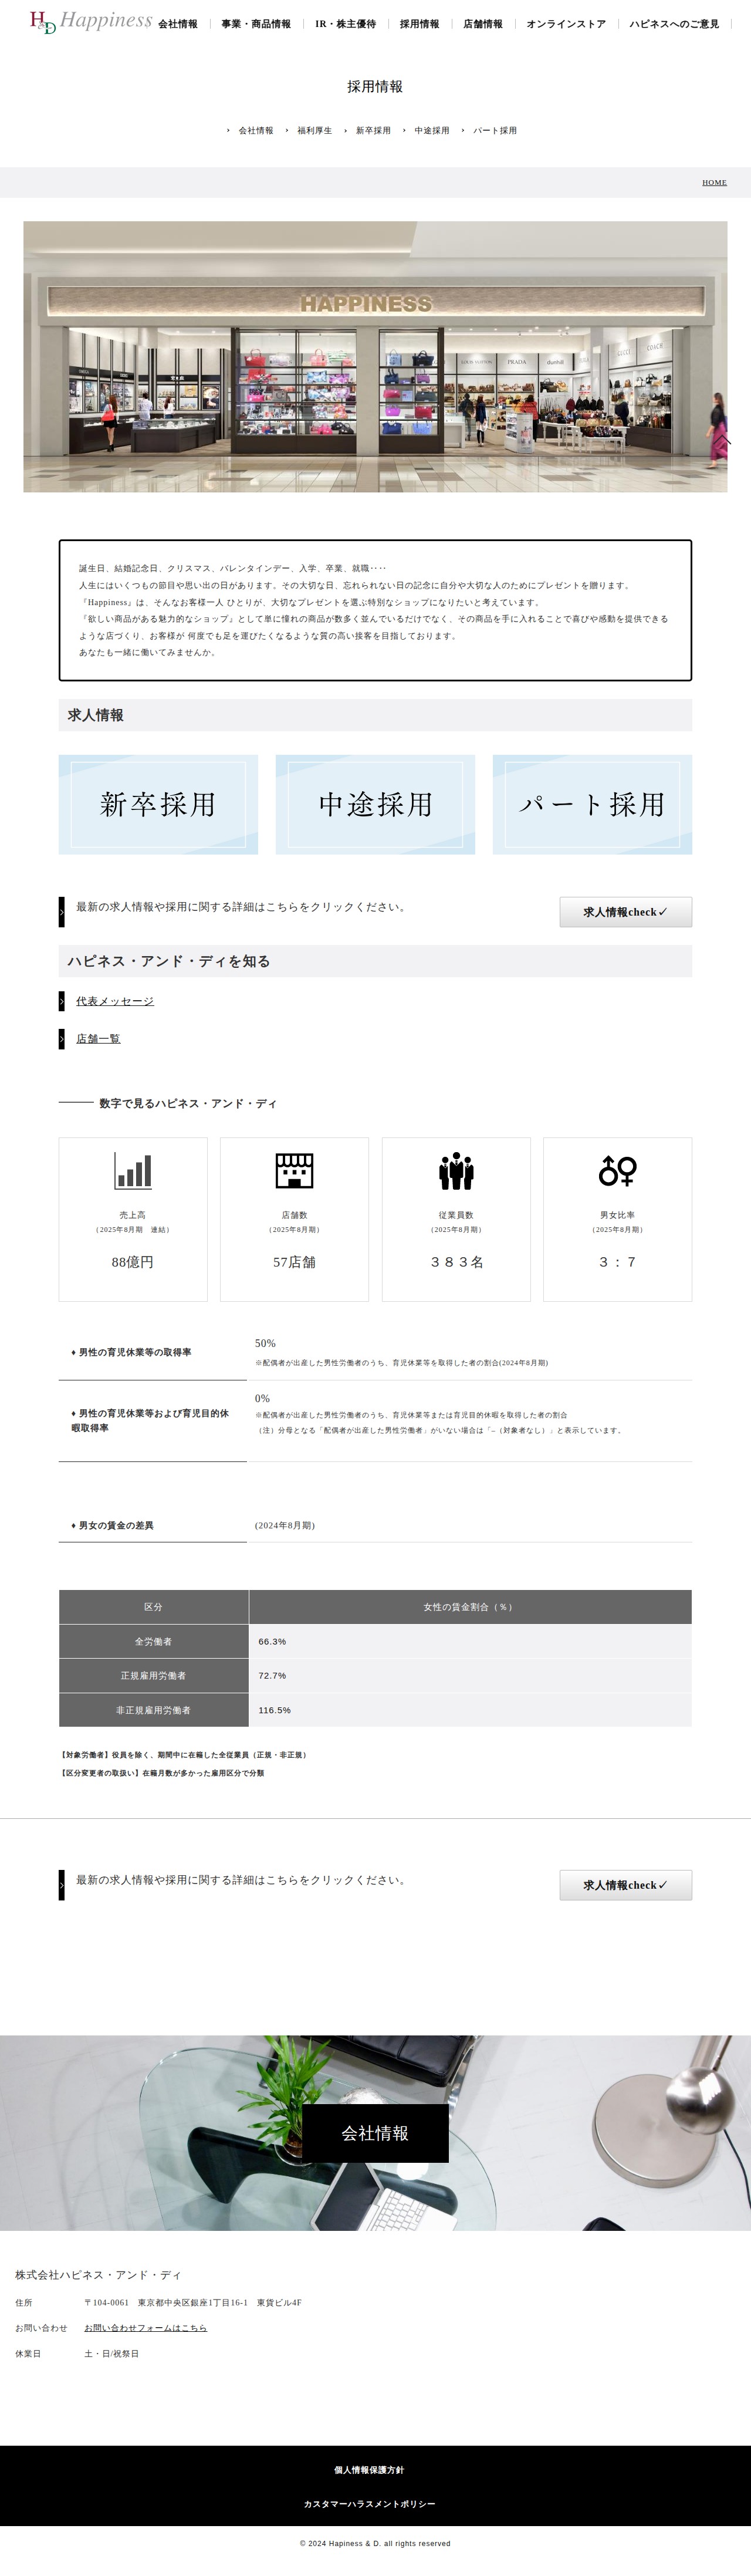The height and width of the screenshot is (2576, 751).
Task: Open the 中途採用 banner card
Action: [375, 804]
